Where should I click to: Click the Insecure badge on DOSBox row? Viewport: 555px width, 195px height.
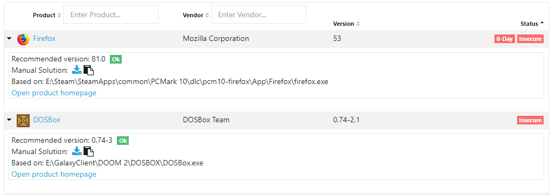pyautogui.click(x=530, y=120)
